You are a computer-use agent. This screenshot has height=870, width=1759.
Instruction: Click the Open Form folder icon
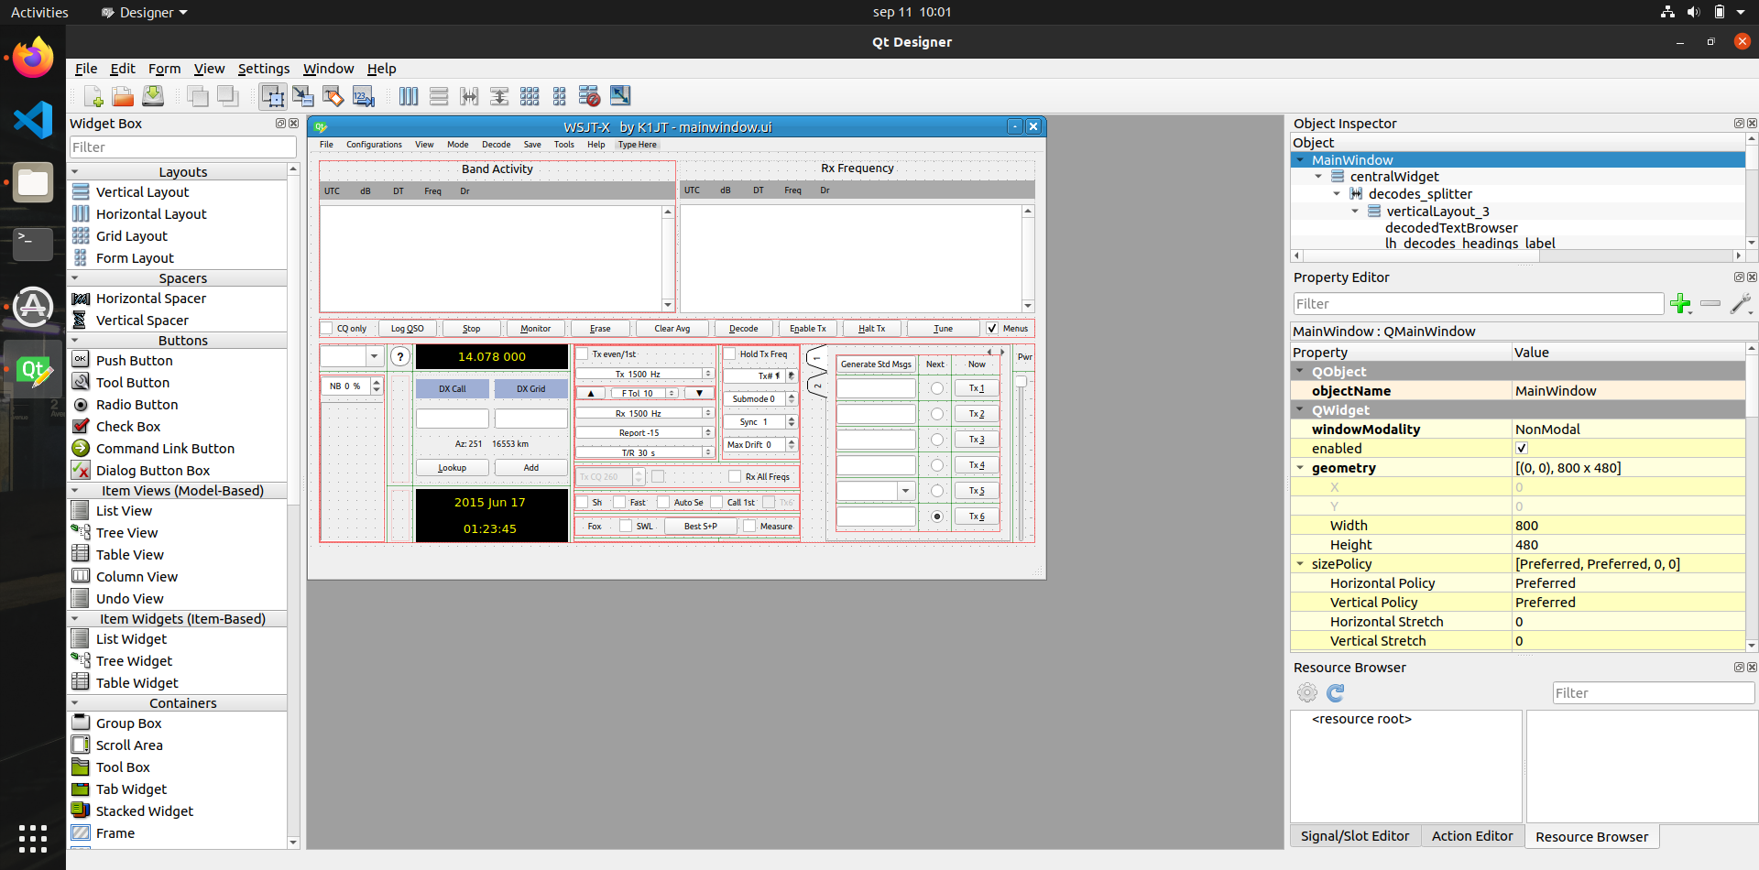click(123, 96)
